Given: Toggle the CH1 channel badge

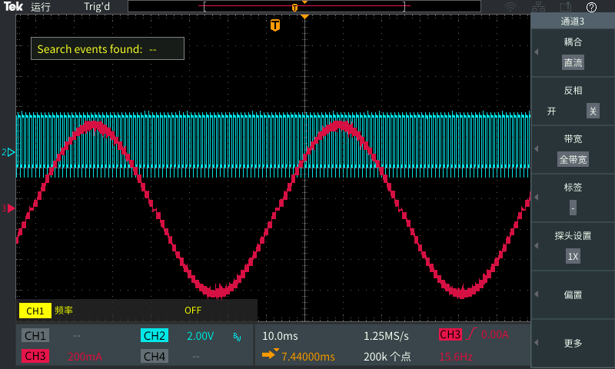Looking at the screenshot, I should (x=35, y=336).
